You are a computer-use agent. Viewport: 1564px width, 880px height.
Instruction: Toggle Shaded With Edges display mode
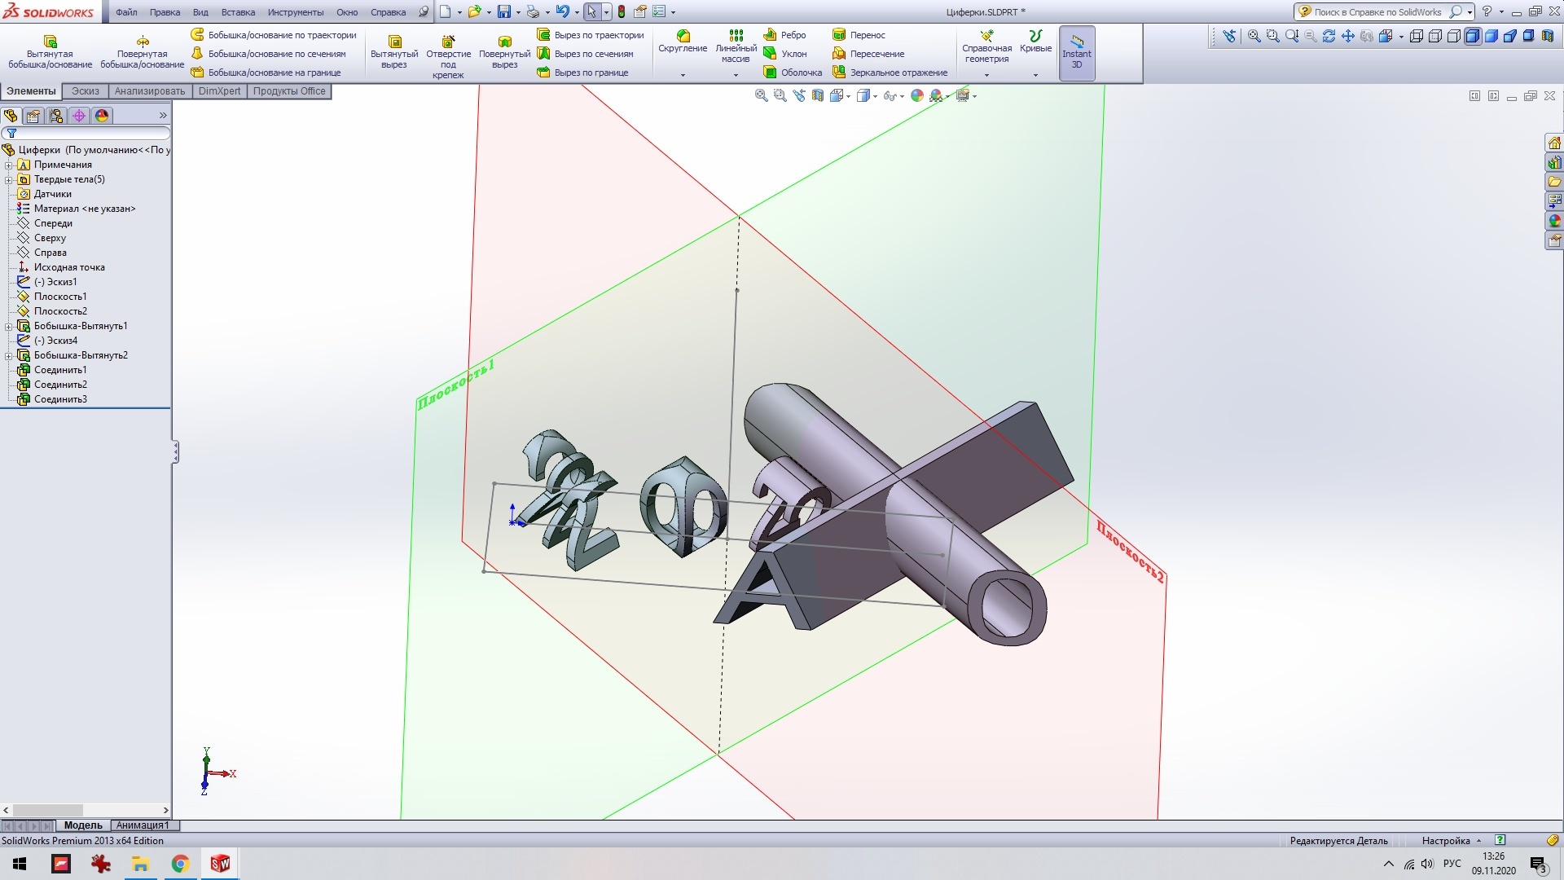pyautogui.click(x=1473, y=36)
